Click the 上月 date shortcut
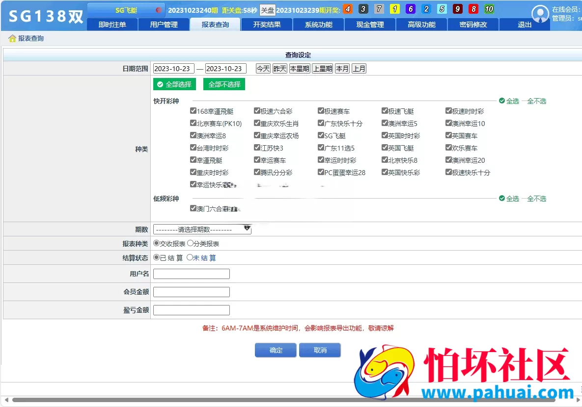 click(x=359, y=69)
